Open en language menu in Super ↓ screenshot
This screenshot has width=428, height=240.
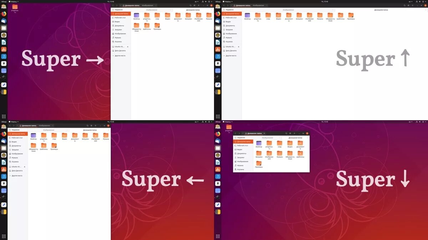click(410, 122)
